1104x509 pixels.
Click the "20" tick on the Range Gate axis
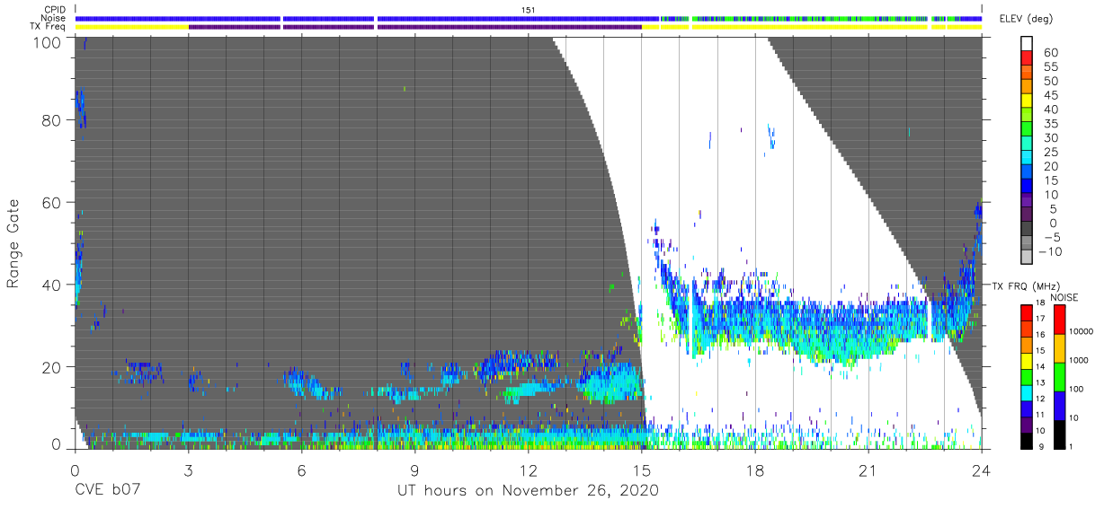pos(53,367)
